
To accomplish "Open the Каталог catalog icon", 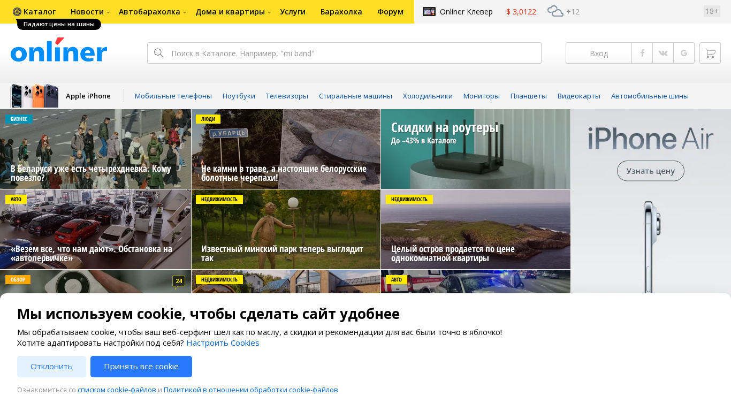I will click(x=17, y=12).
